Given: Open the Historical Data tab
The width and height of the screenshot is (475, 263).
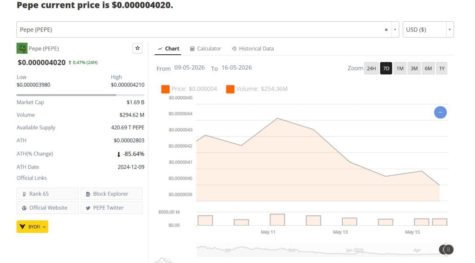Looking at the screenshot, I should pos(253,49).
